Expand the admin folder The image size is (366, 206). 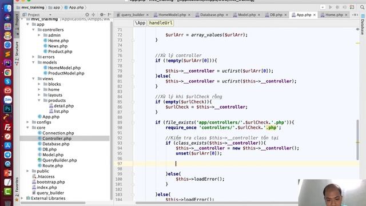[x=39, y=35]
